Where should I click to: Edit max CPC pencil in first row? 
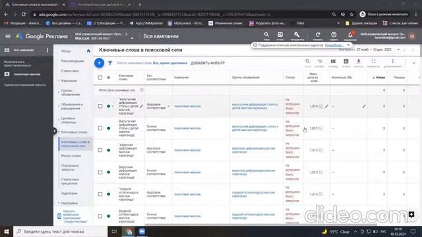click(326, 106)
